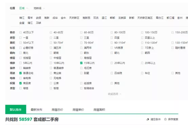The image size is (188, 128).
Task: Check the 三室 room type checkbox
Action: click(x=81, y=38)
